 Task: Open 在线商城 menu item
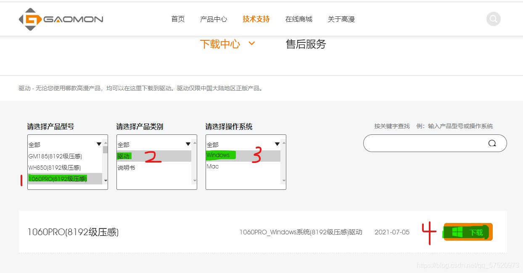click(298, 19)
